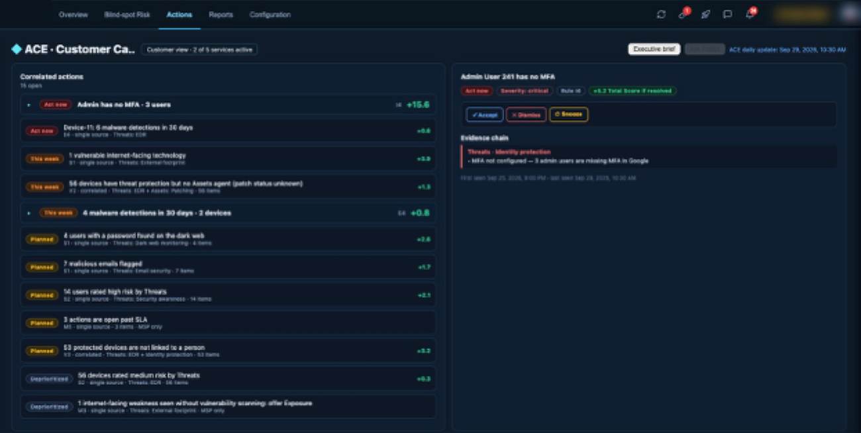The image size is (861, 433).
Task: Click the +15.6 score on Admin MFA row
Action: (x=417, y=105)
